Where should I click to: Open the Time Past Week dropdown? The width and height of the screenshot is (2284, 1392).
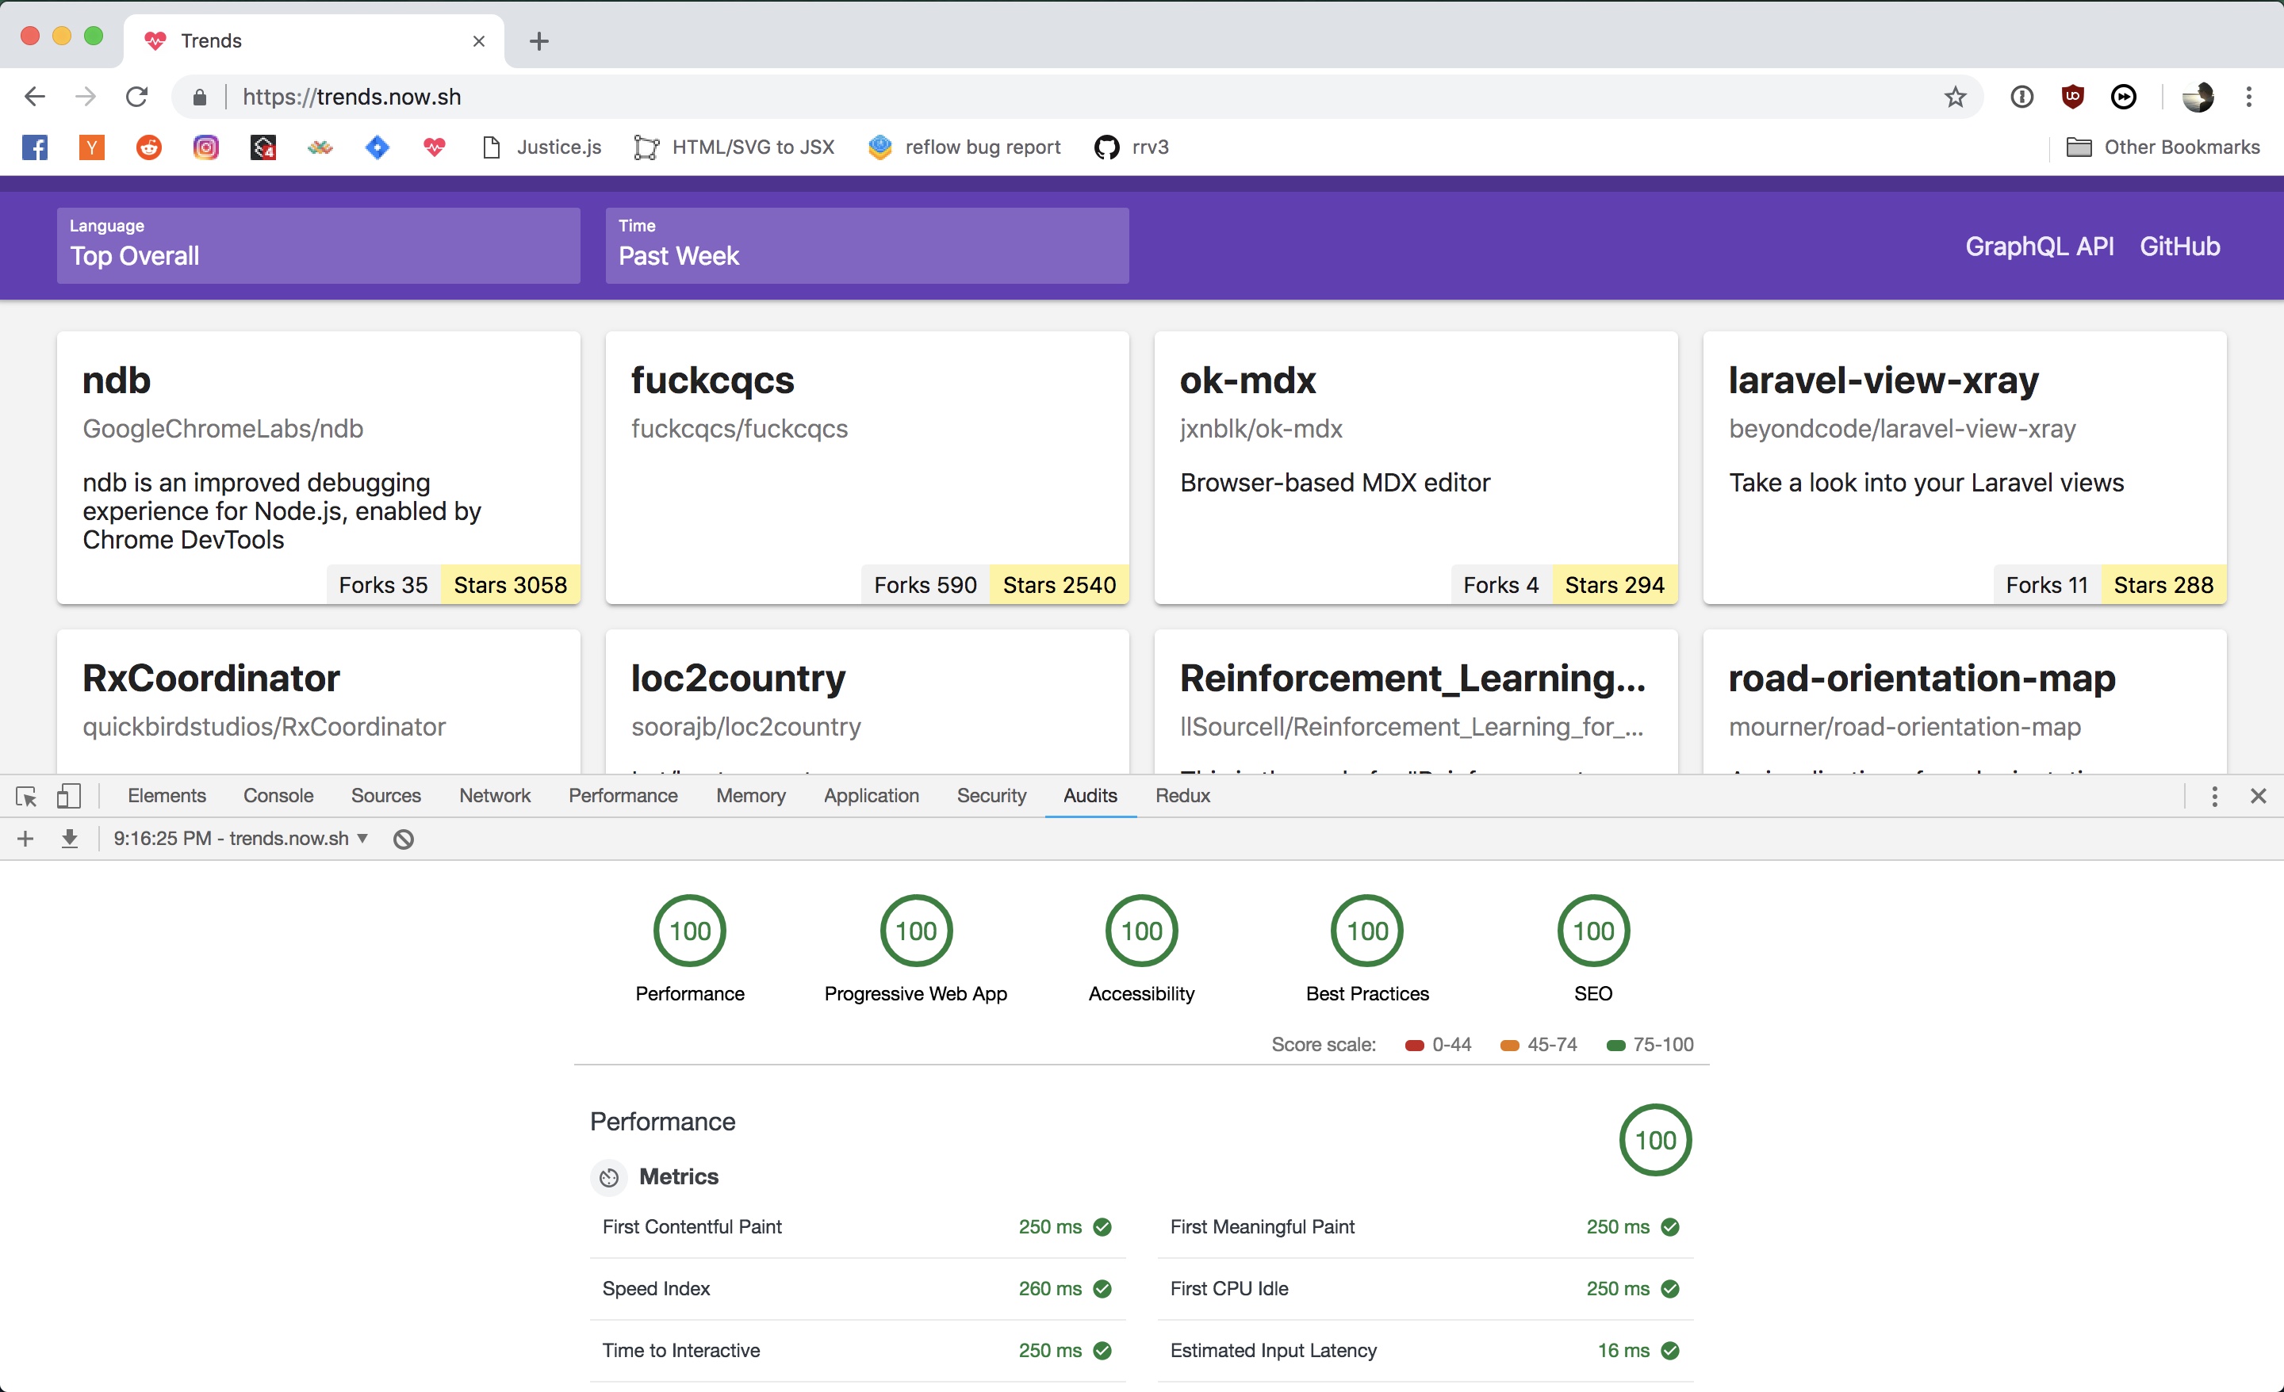click(x=867, y=246)
